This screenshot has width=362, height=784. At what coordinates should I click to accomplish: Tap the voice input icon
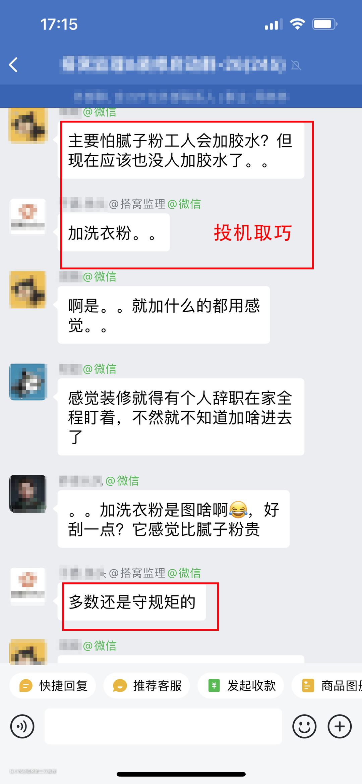click(x=22, y=726)
